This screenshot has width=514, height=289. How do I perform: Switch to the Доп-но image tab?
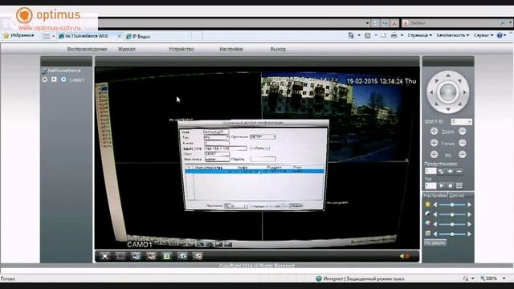(457, 196)
